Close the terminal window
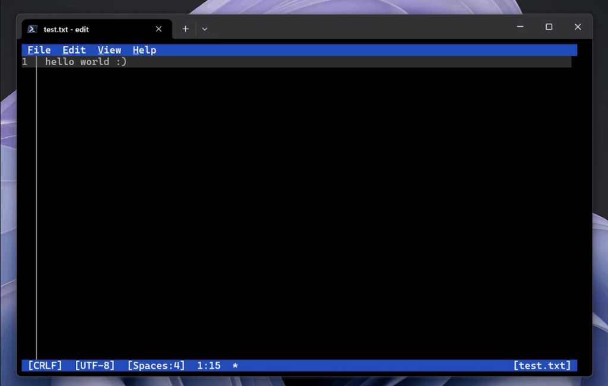This screenshot has width=608, height=386. point(577,27)
